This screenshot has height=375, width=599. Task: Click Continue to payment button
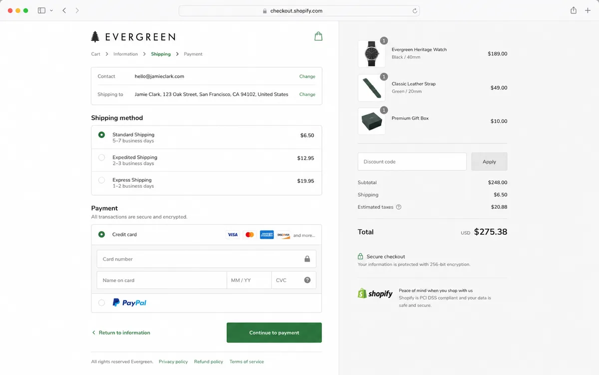pyautogui.click(x=274, y=333)
